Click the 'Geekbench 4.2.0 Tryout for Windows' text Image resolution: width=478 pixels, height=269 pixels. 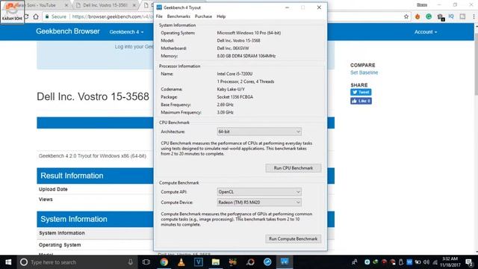tap(93, 156)
